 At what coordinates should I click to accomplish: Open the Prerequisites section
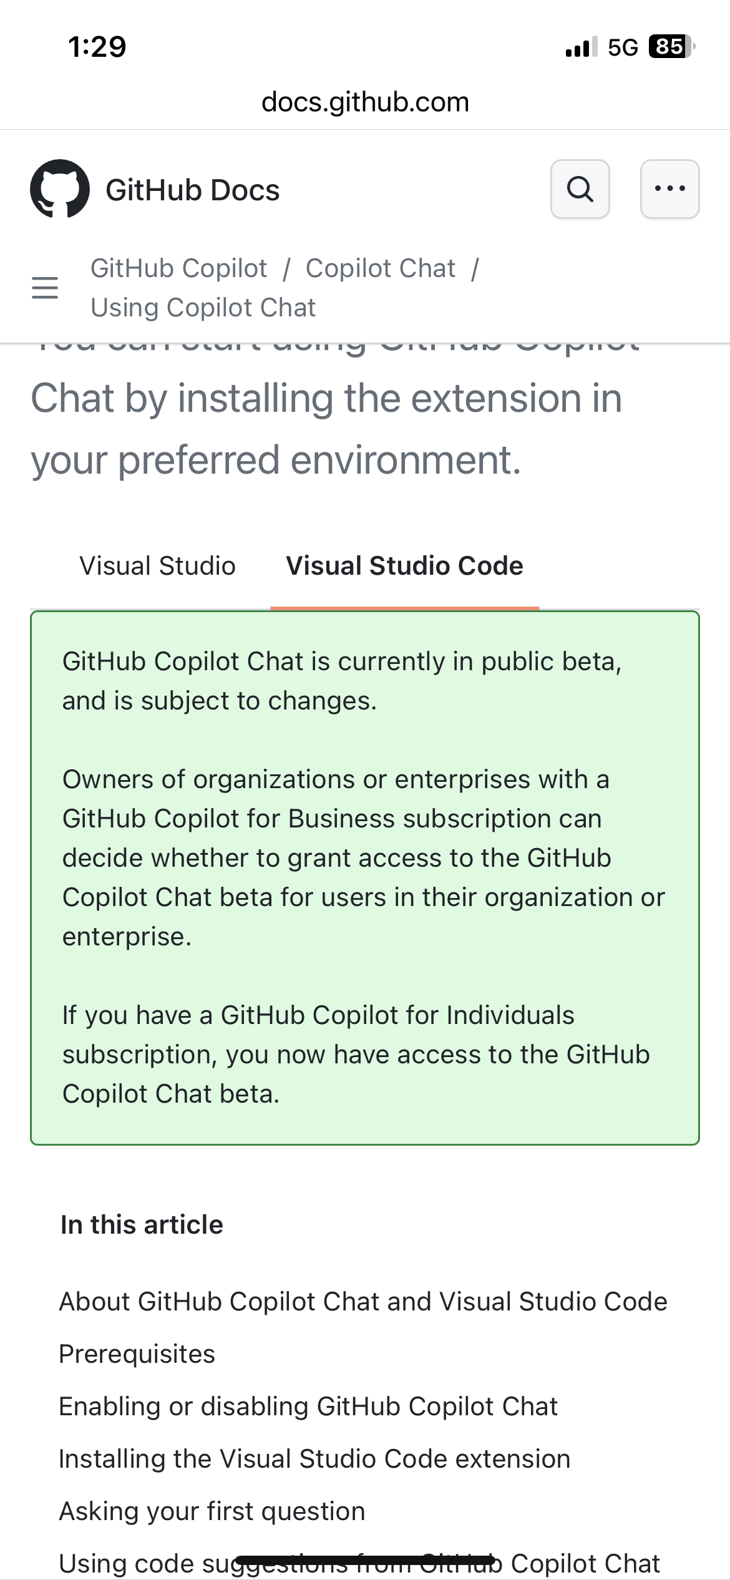136,1353
